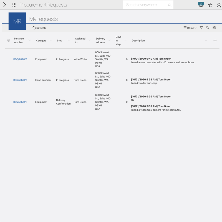Screen dimensions: 222x222
Task: Click the list search magnifier icon
Action: [x=208, y=28]
